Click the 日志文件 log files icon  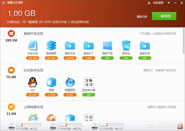33,45
